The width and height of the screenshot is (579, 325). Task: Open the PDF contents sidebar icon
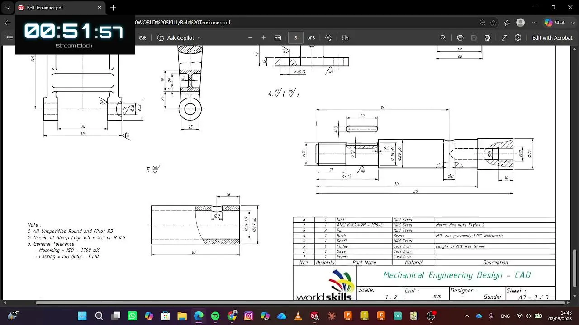pos(9,38)
